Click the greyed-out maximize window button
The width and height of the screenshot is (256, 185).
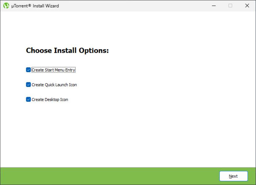pos(230,6)
